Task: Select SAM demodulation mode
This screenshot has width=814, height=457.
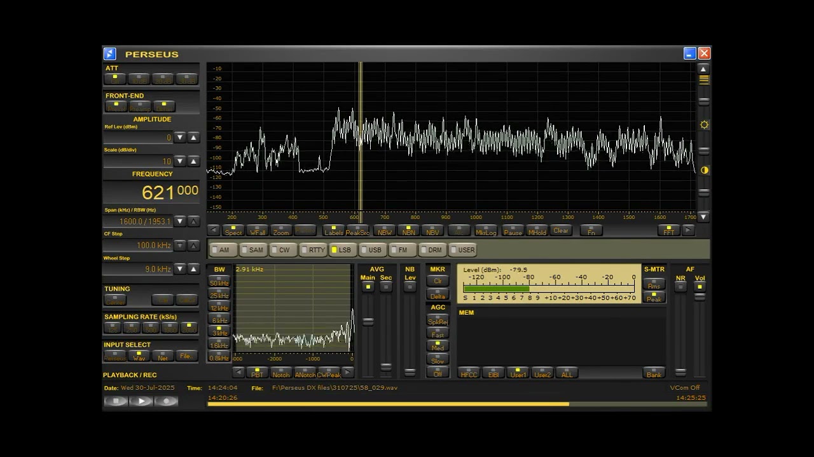Action: point(252,250)
